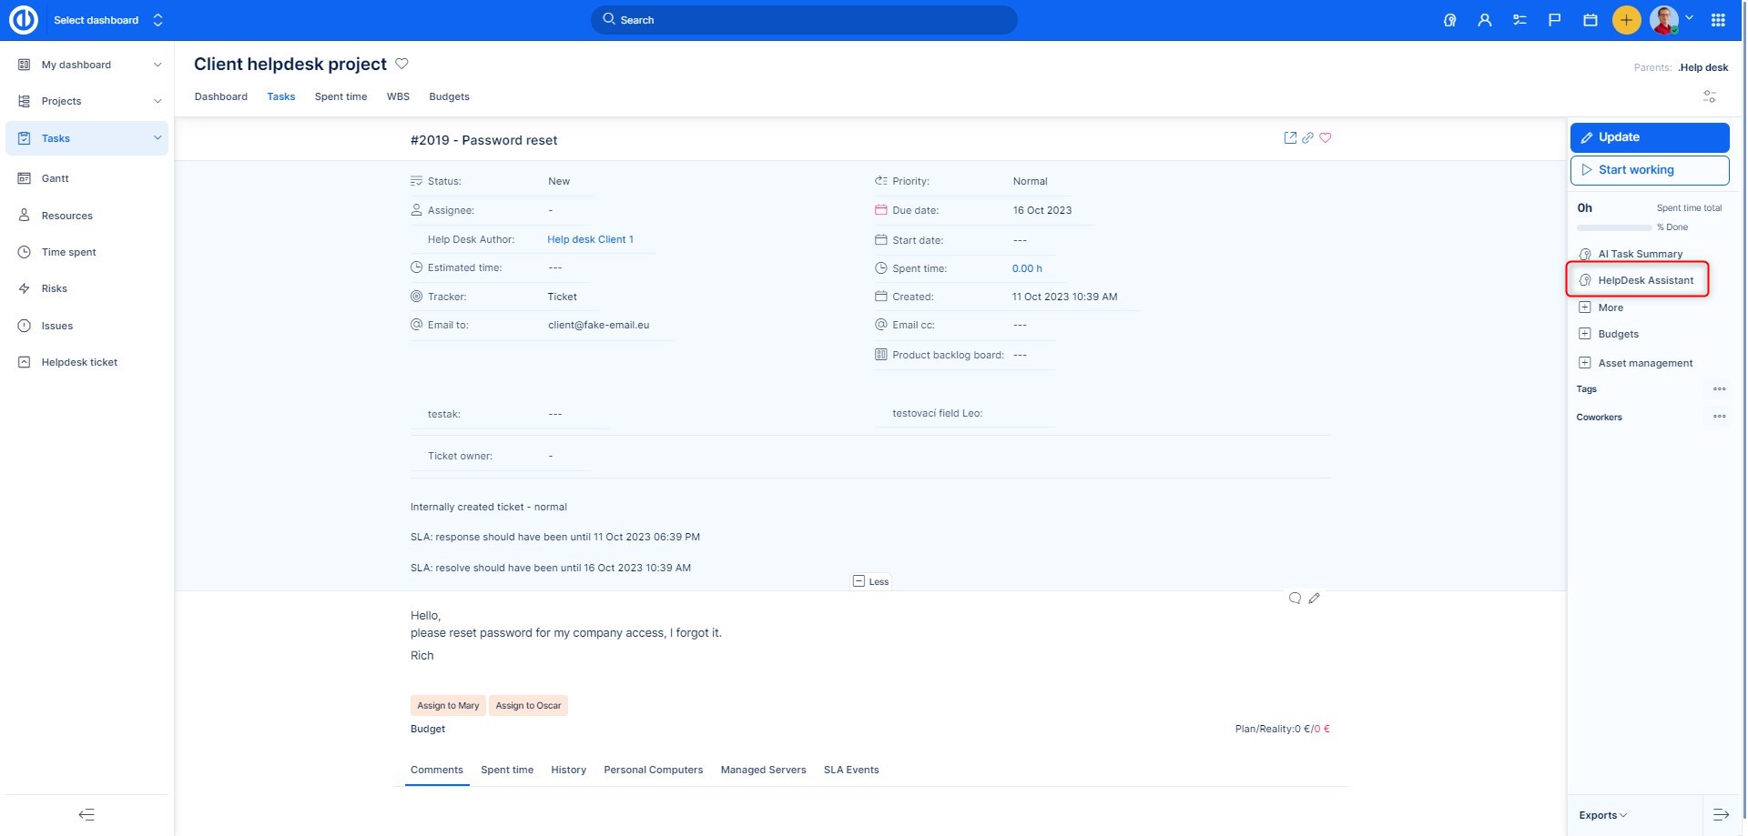Viewport: 1748px width, 836px height.
Task: Open Help desk Client 1 author link
Action: (590, 239)
